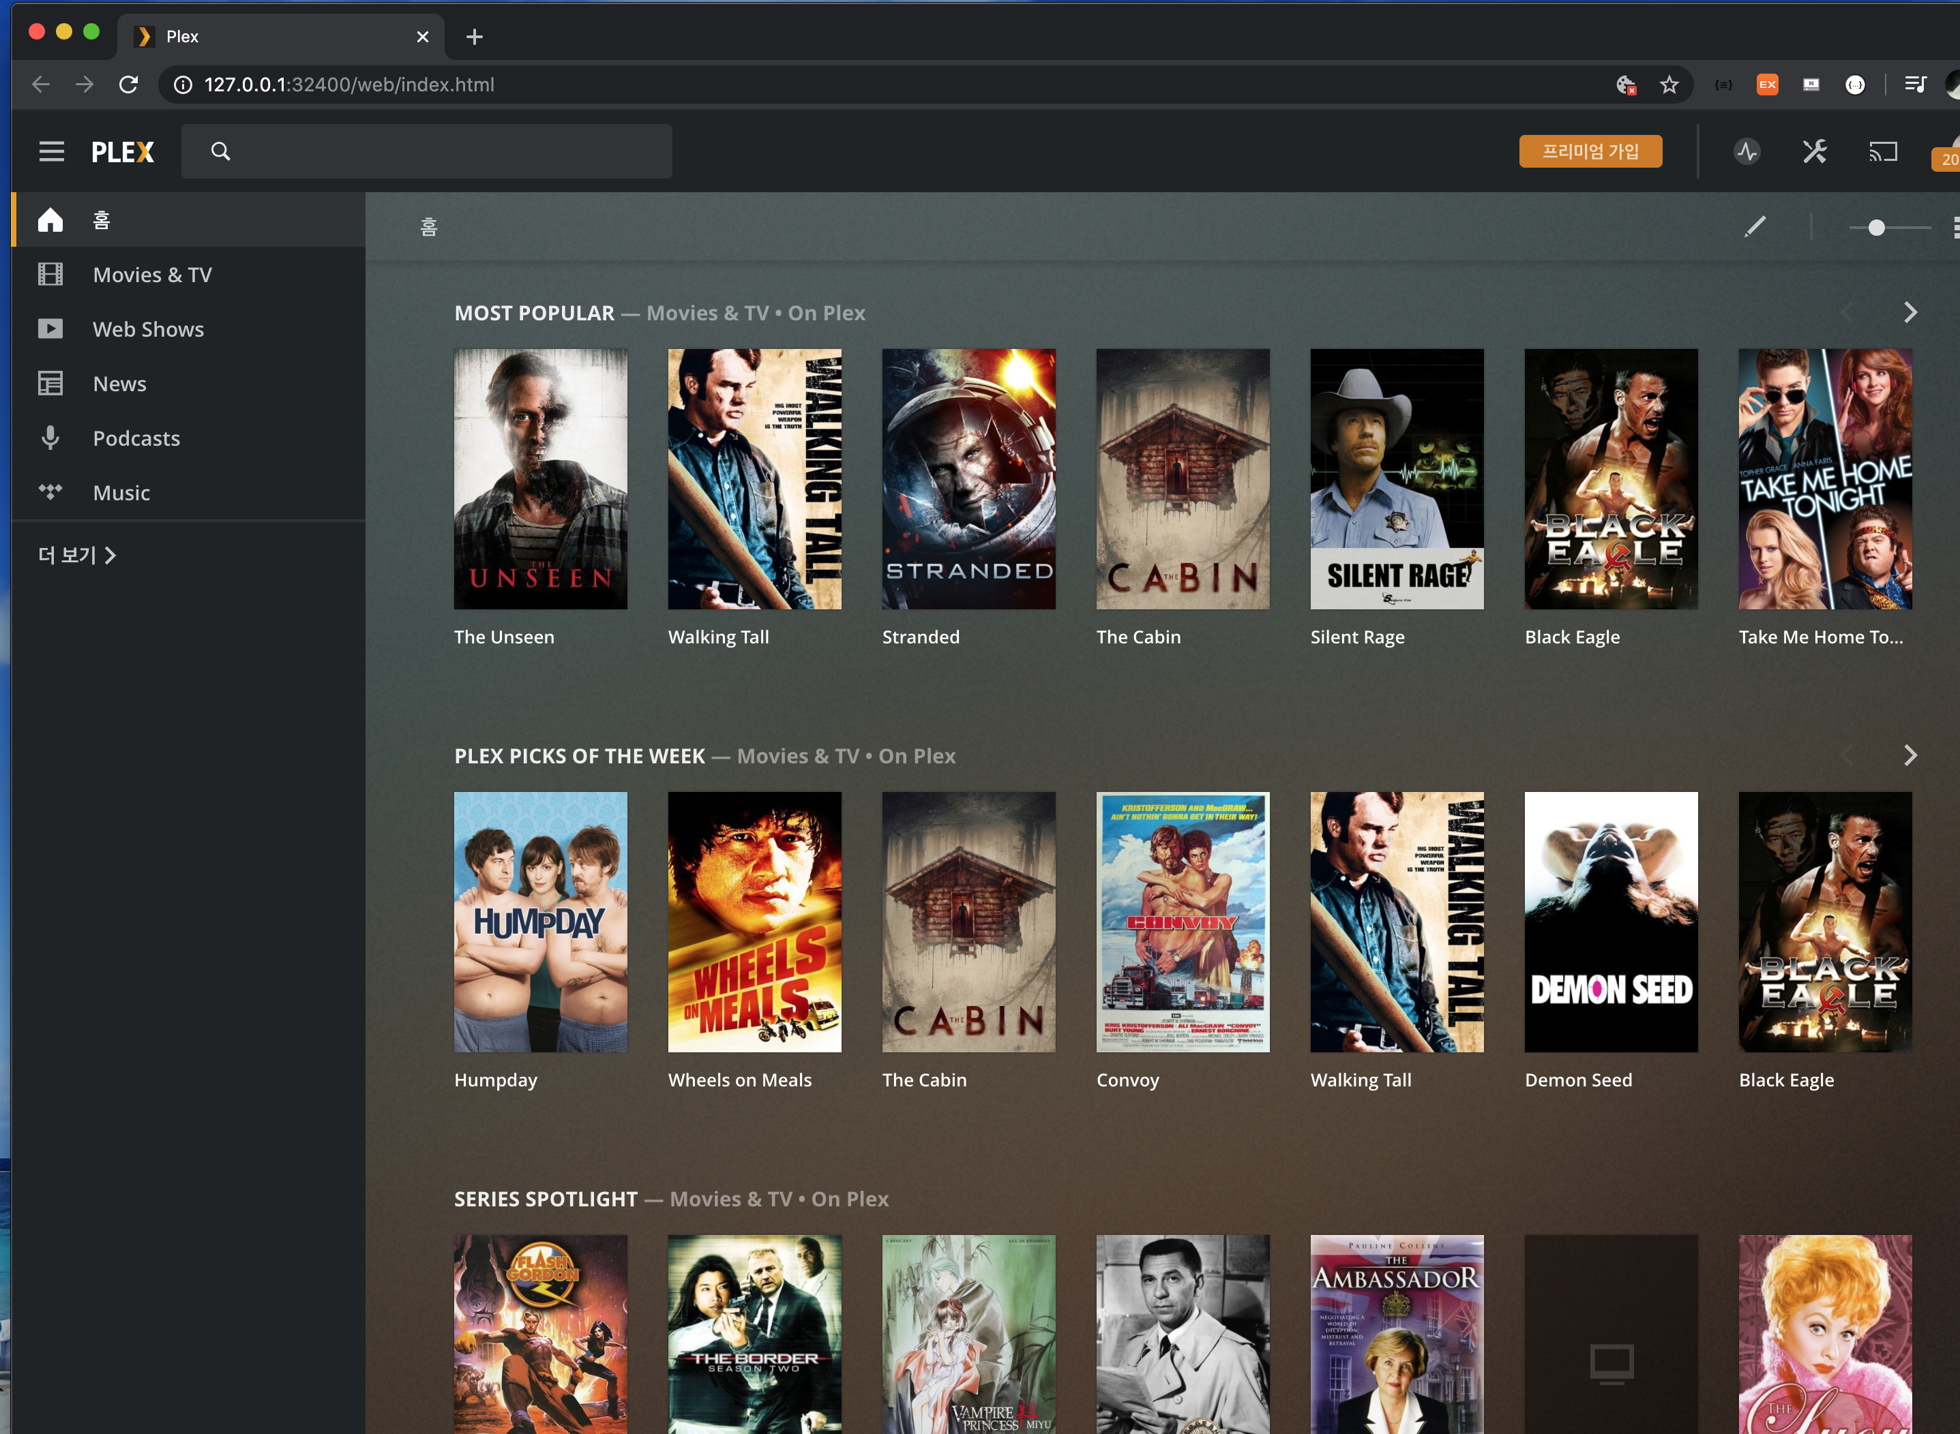Click the site information icon in address bar
This screenshot has height=1434, width=1960.
pos(182,85)
